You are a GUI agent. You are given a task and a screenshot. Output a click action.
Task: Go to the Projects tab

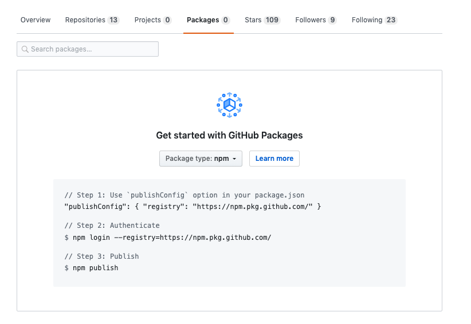point(148,20)
